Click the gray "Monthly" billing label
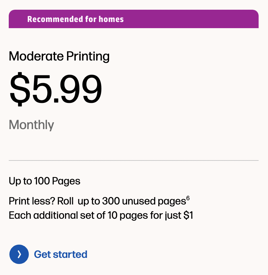This screenshot has height=275, width=268. (31, 125)
